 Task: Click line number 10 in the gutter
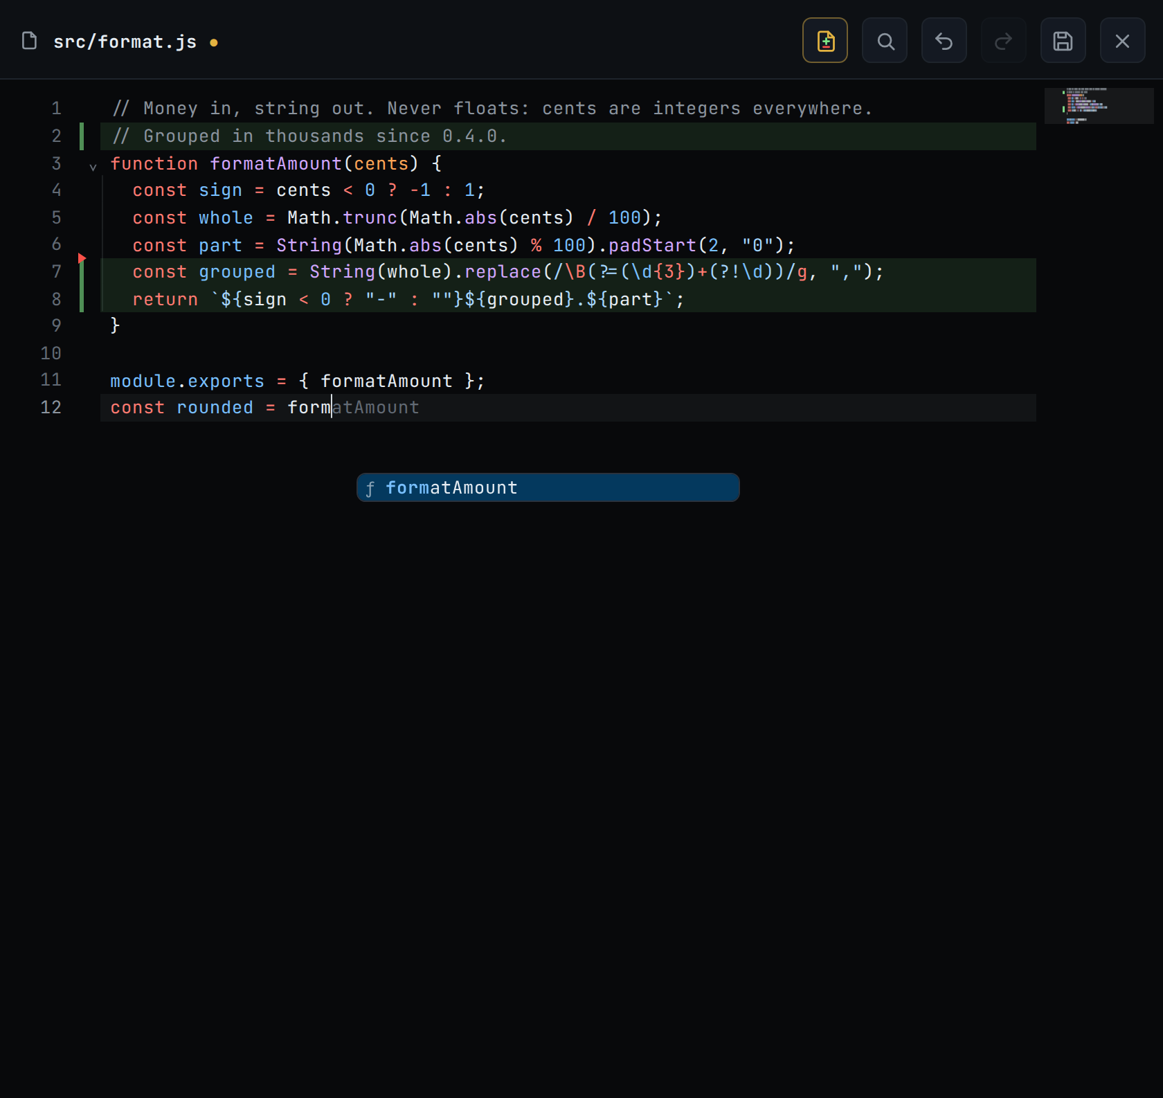click(x=51, y=354)
